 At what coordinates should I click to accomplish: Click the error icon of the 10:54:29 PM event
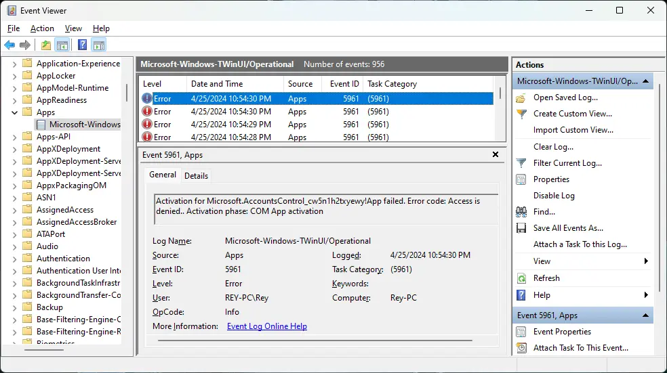[147, 124]
